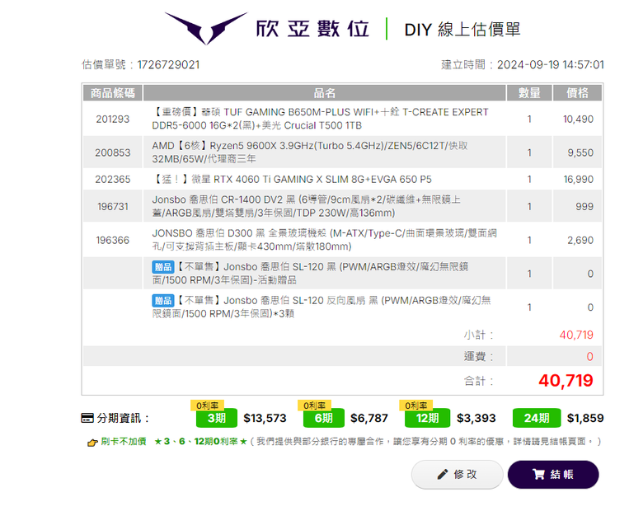
Task: Click quantity 1 in the RTX 4060 Ti row
Action: (x=529, y=179)
